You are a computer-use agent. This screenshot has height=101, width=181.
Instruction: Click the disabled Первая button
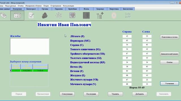pos(19,94)
